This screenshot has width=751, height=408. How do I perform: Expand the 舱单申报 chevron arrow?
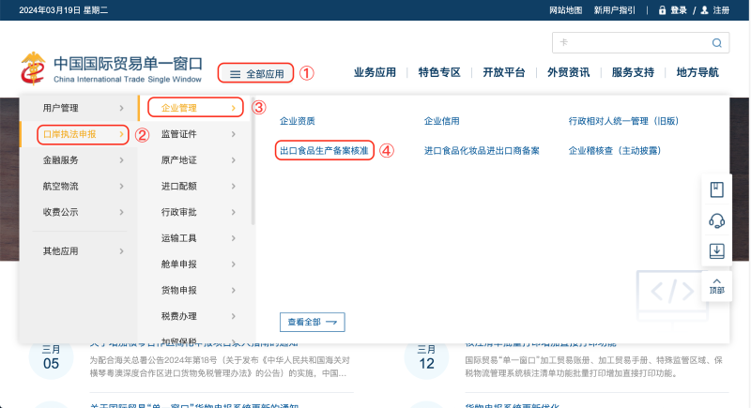coord(234,264)
